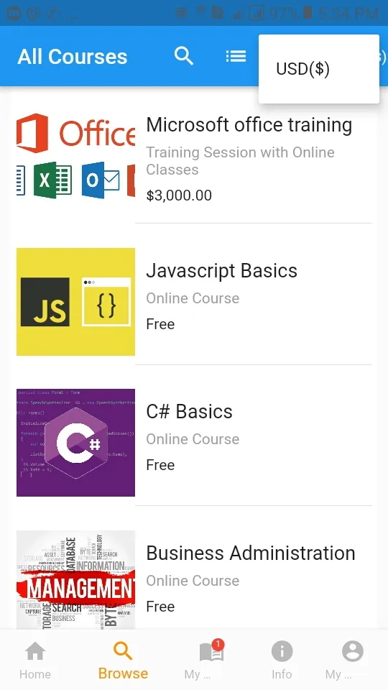Tap the Browse tab
The width and height of the screenshot is (388, 690).
[x=123, y=660]
